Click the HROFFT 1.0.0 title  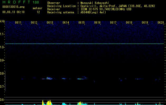tap(21, 2)
